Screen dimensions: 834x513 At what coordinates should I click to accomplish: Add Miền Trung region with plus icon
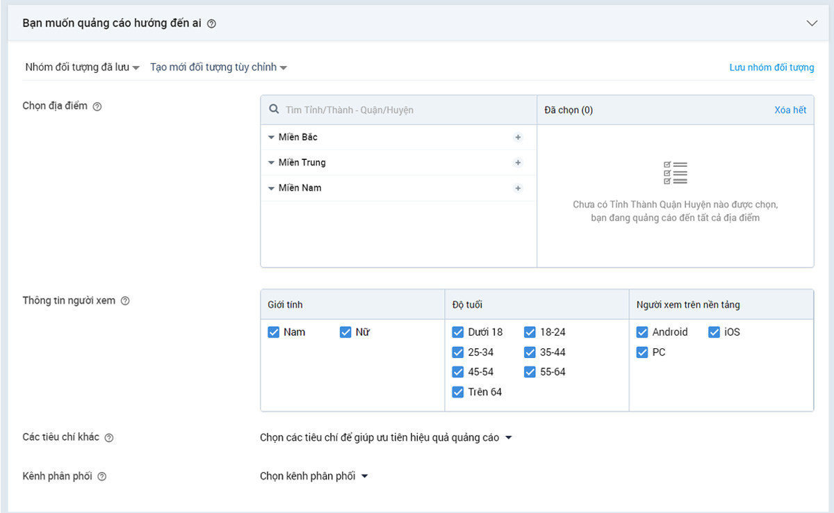[x=518, y=163]
